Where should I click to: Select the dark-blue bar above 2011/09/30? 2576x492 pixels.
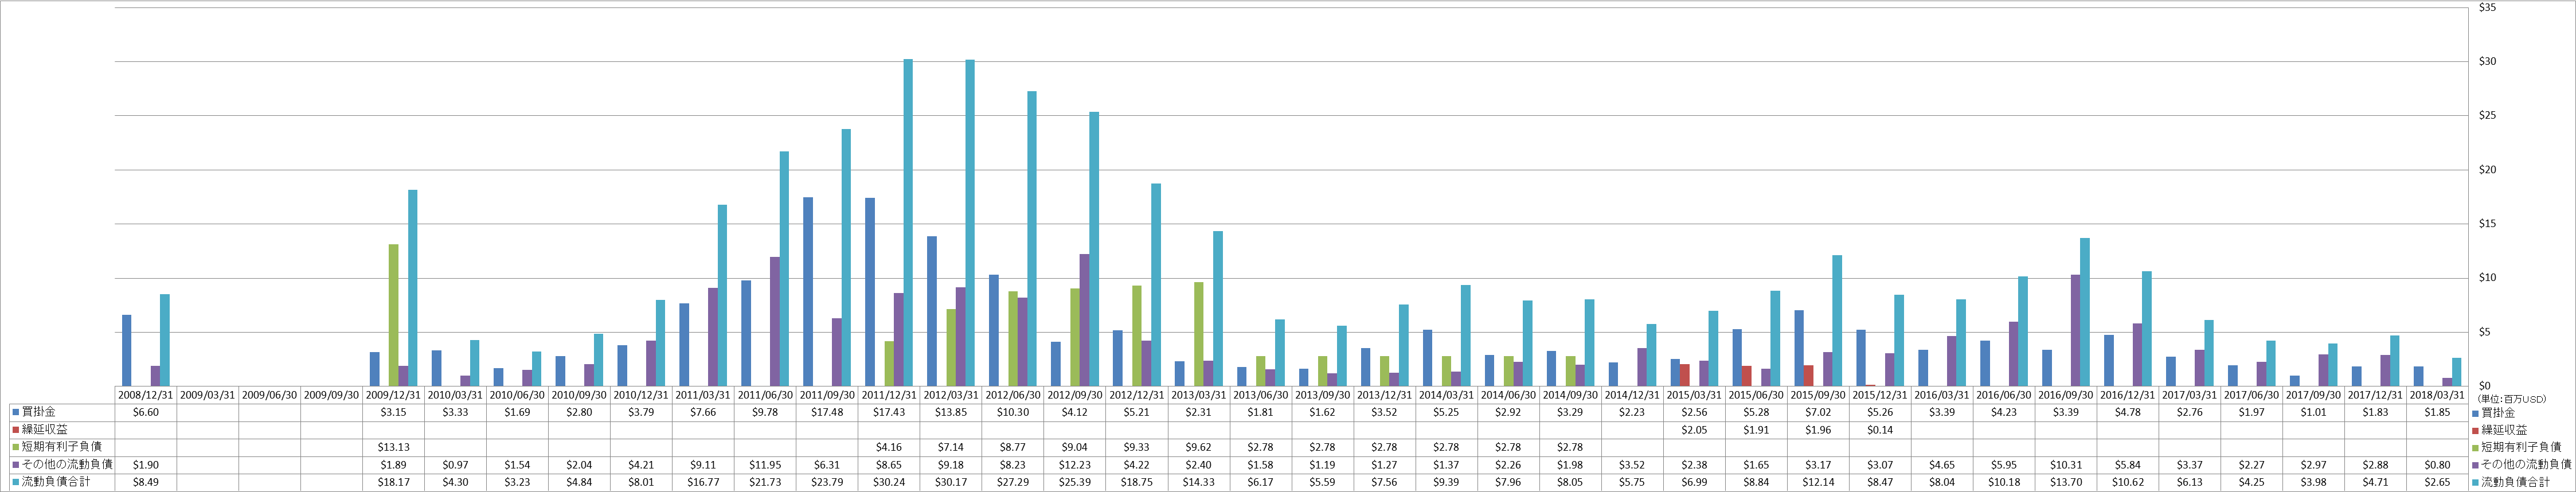pyautogui.click(x=808, y=292)
